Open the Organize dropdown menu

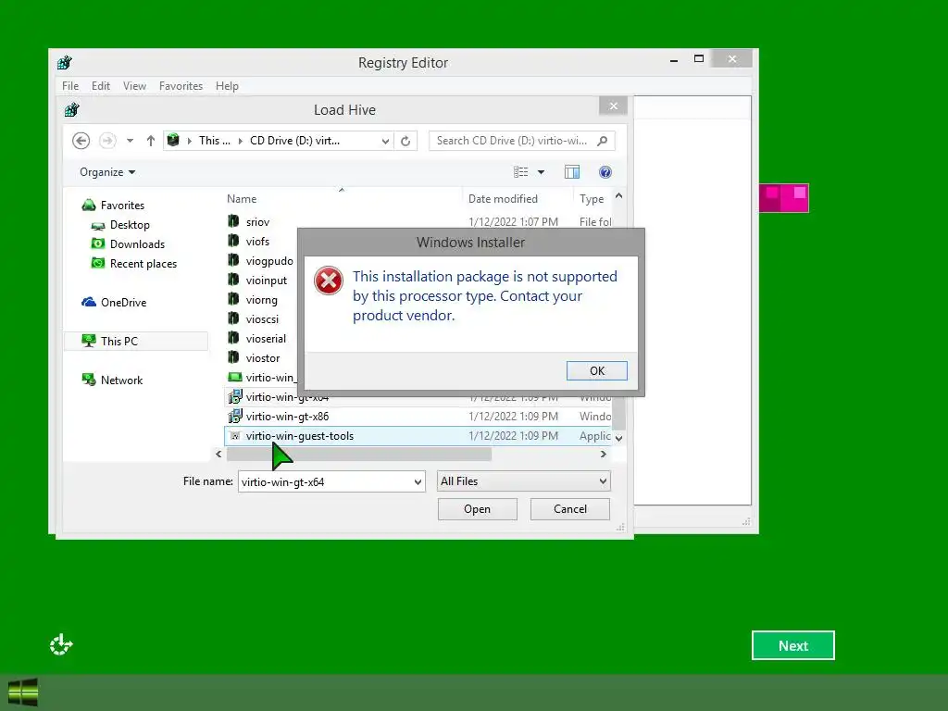click(107, 172)
